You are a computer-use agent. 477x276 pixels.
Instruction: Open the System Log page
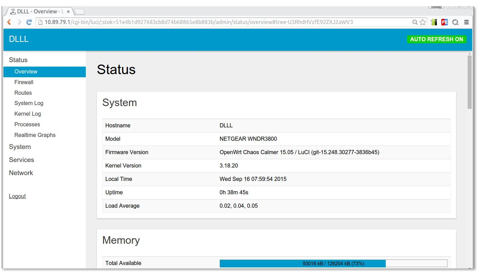[x=29, y=103]
